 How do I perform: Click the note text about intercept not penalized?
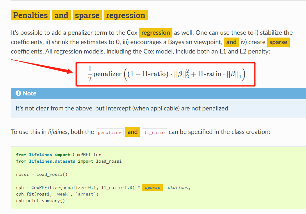[x=123, y=108]
